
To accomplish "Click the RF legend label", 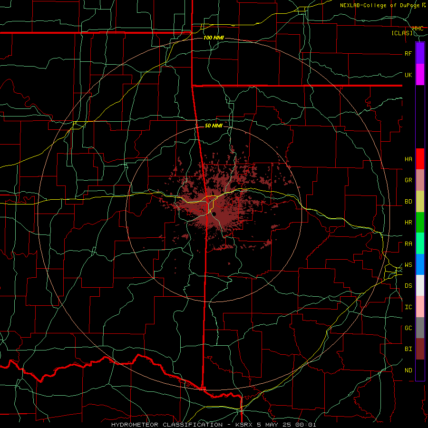I will (408, 53).
